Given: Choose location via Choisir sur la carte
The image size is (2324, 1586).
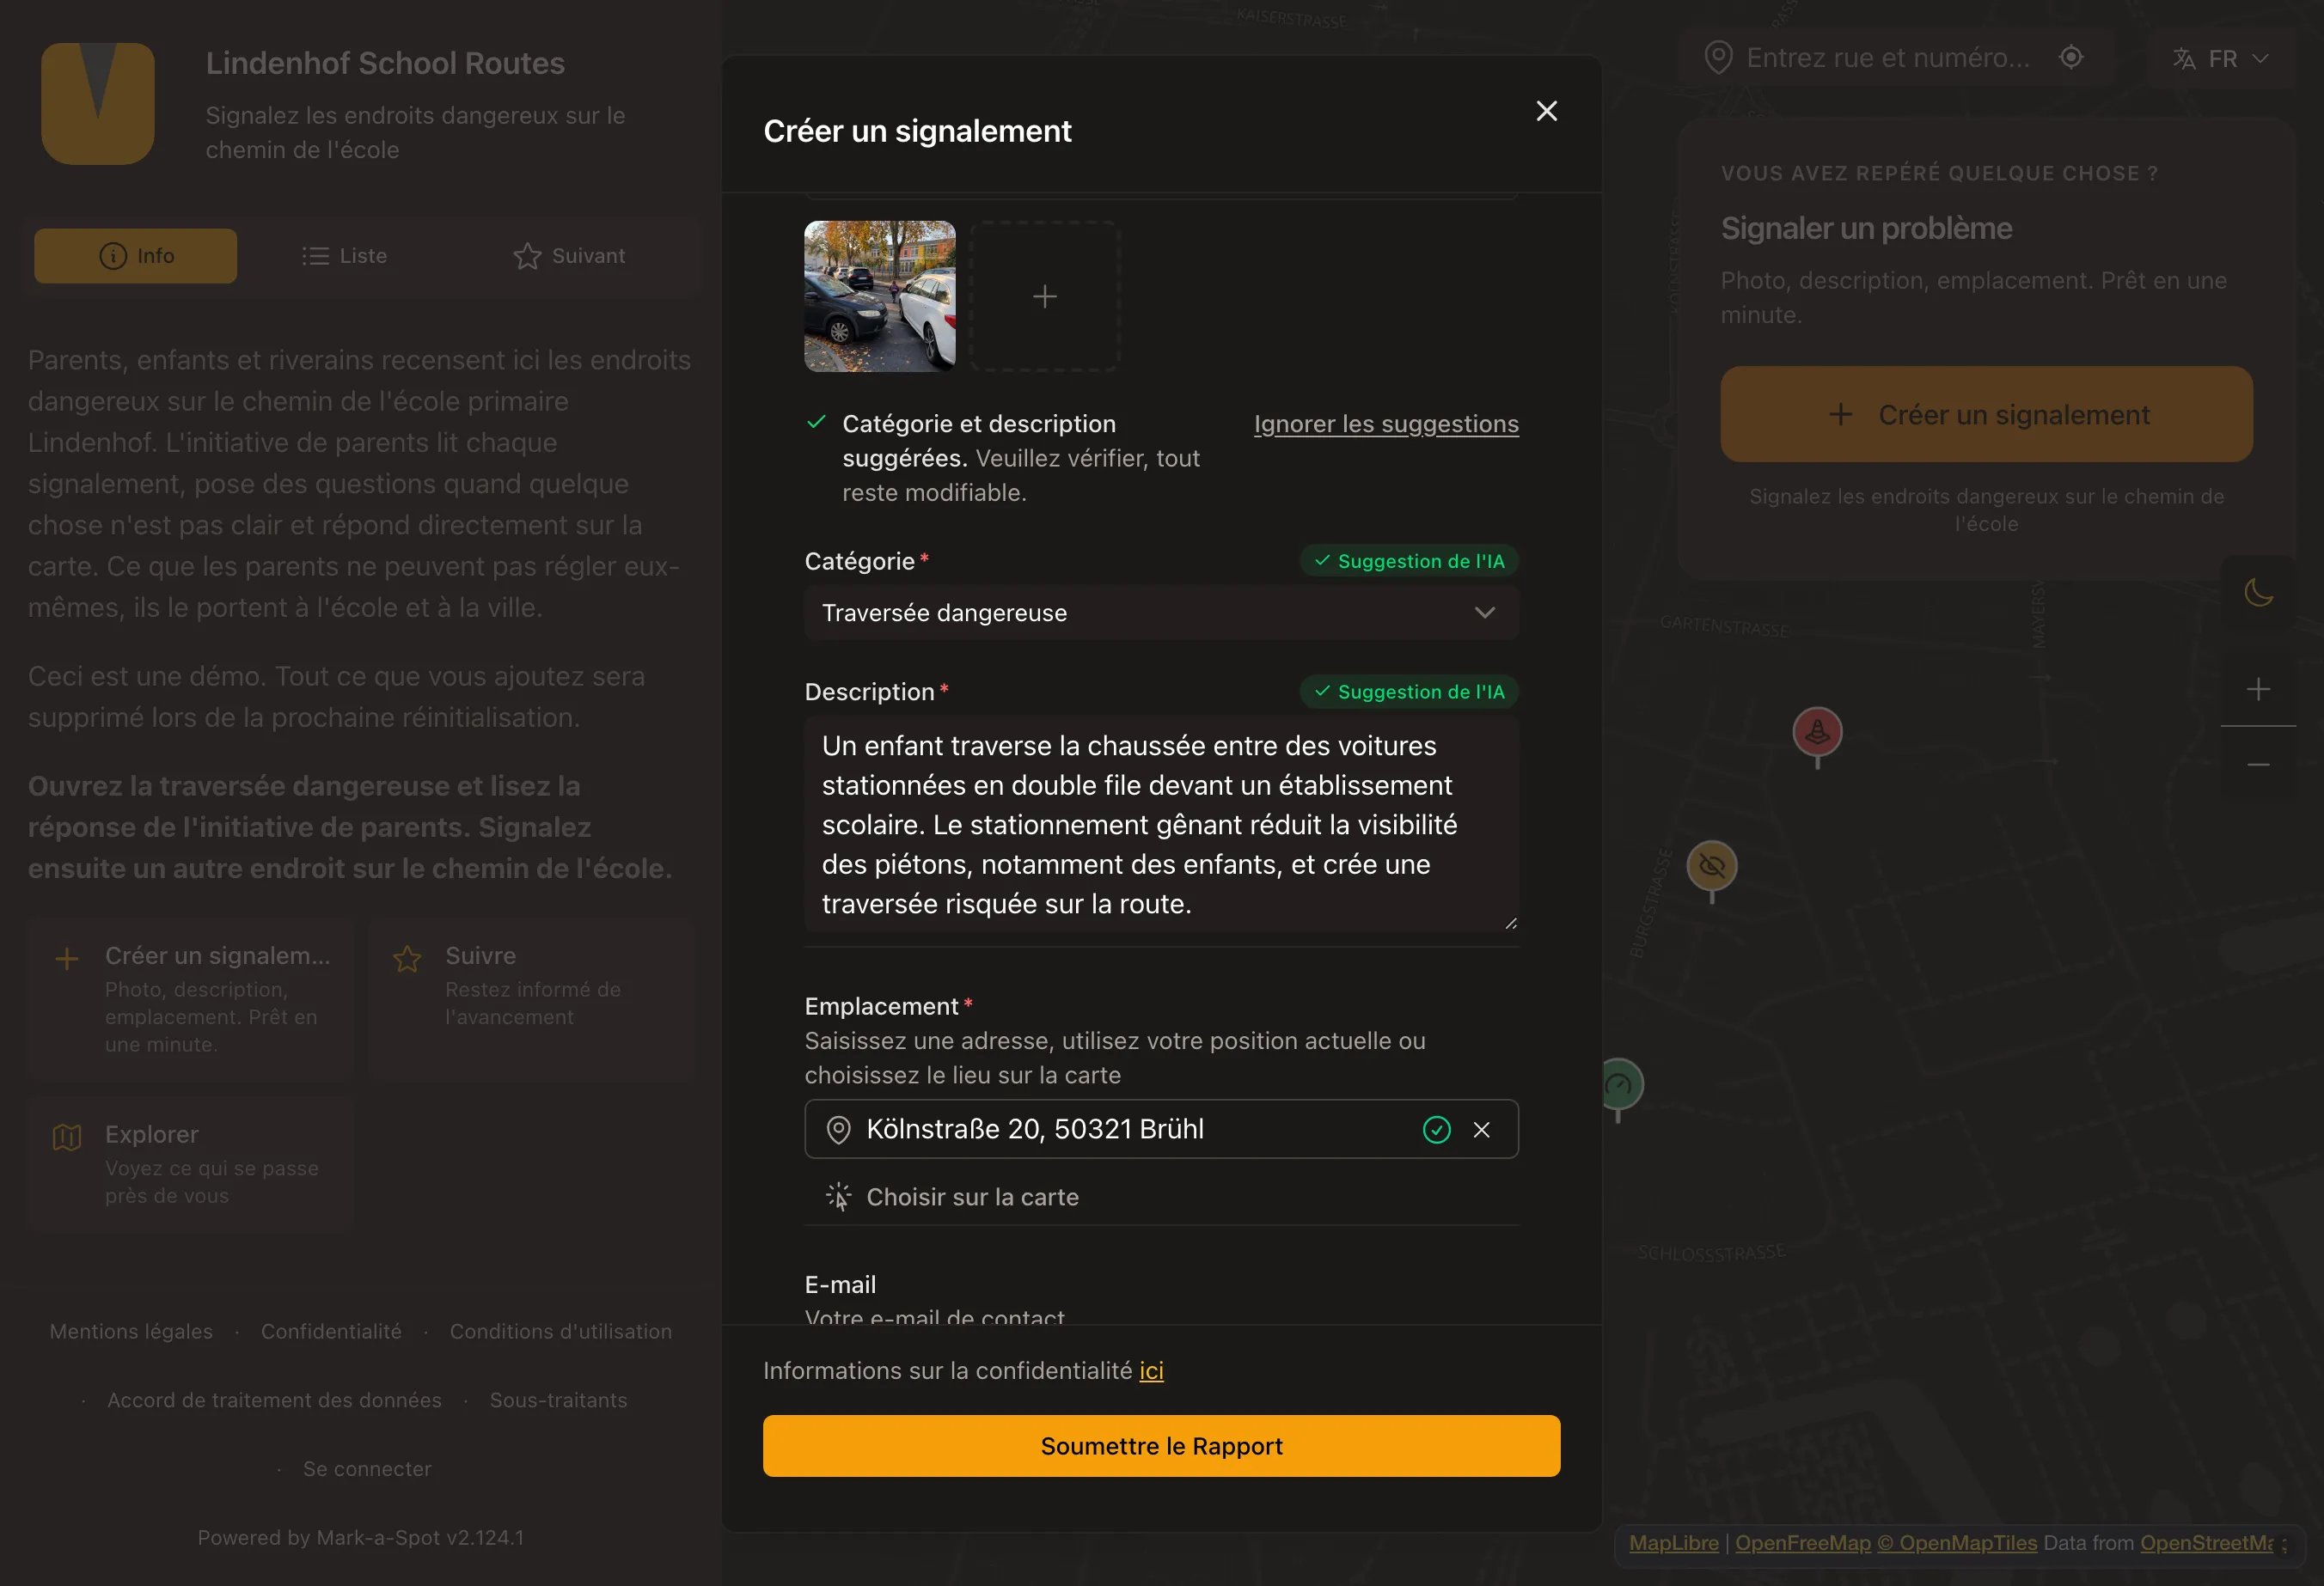Looking at the screenshot, I should [x=952, y=1196].
